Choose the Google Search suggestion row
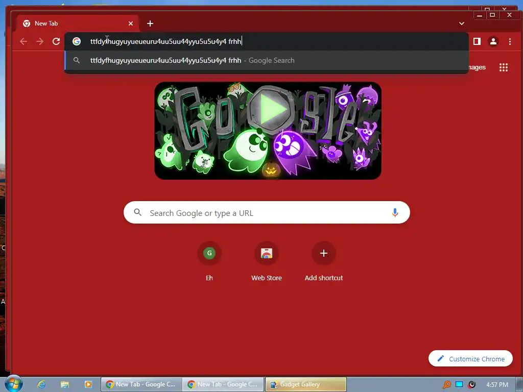This screenshot has height=392, width=523. tap(267, 60)
